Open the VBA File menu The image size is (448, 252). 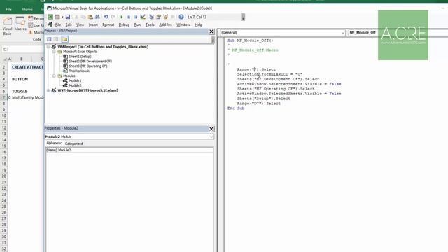click(58, 25)
